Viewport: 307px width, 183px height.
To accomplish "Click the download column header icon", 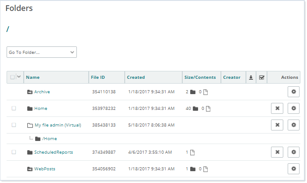I will (x=251, y=77).
